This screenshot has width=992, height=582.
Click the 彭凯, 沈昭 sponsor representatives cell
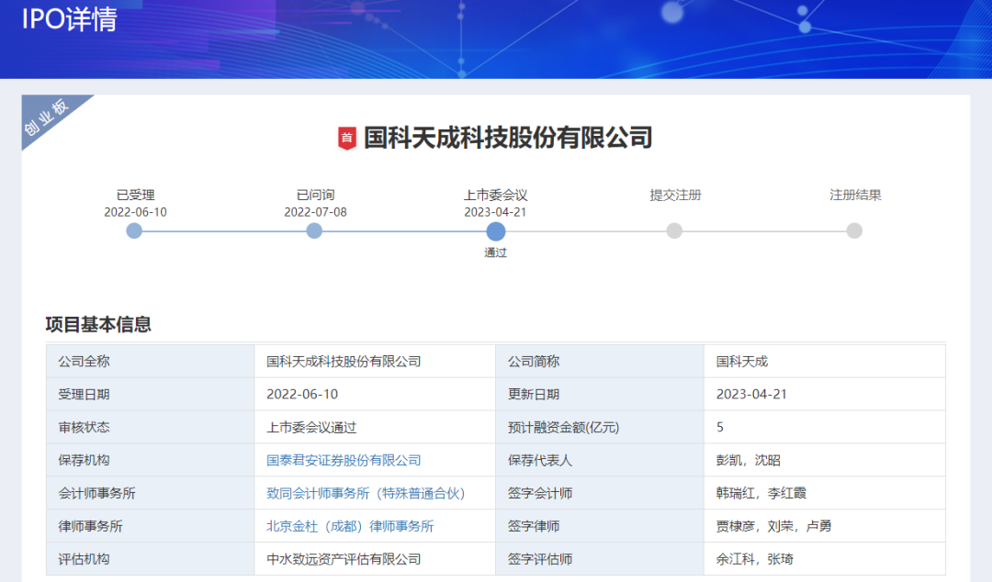tap(824, 460)
